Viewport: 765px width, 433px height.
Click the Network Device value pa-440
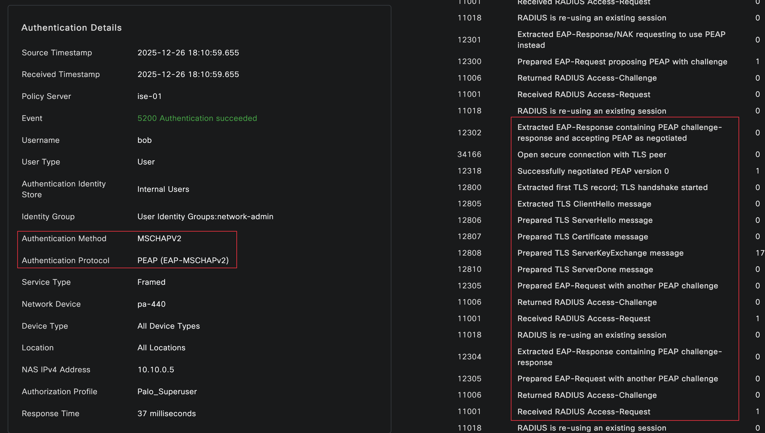pyautogui.click(x=151, y=304)
